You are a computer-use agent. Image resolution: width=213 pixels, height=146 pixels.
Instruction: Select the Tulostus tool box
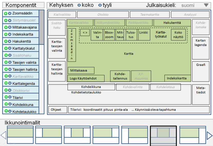click(x=131, y=35)
